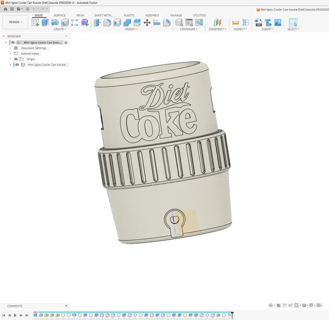Expand the Named Views tree node
The height and width of the screenshot is (320, 329).
click(x=10, y=53)
